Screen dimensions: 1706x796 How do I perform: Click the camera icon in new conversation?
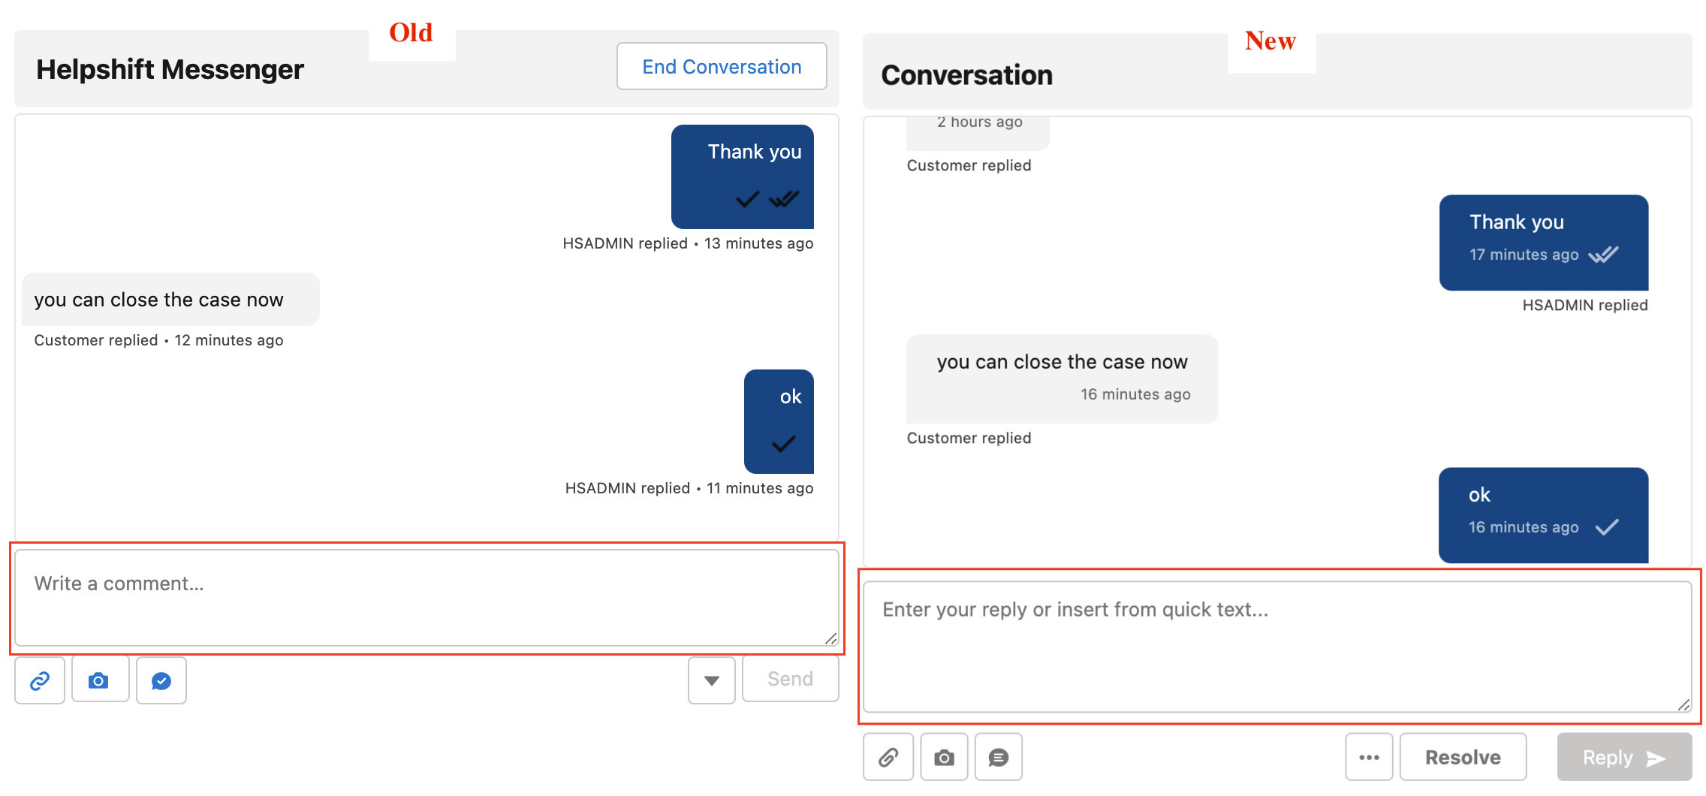coord(944,757)
